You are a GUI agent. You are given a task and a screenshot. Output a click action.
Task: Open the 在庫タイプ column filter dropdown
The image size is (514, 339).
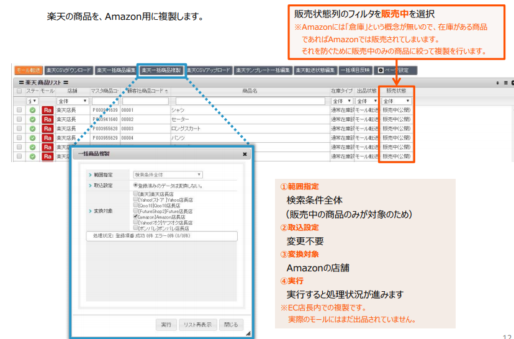[x=342, y=101]
